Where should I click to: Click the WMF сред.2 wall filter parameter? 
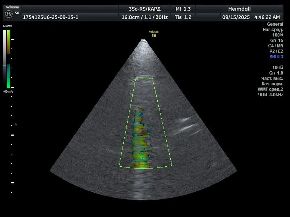(270, 89)
